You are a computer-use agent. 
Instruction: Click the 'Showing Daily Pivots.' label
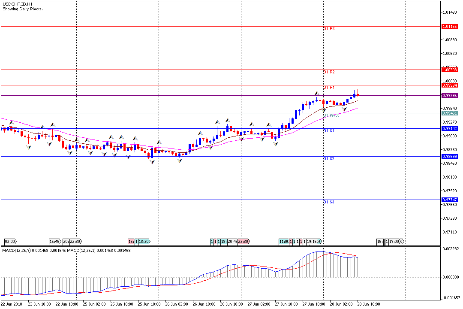23,9
